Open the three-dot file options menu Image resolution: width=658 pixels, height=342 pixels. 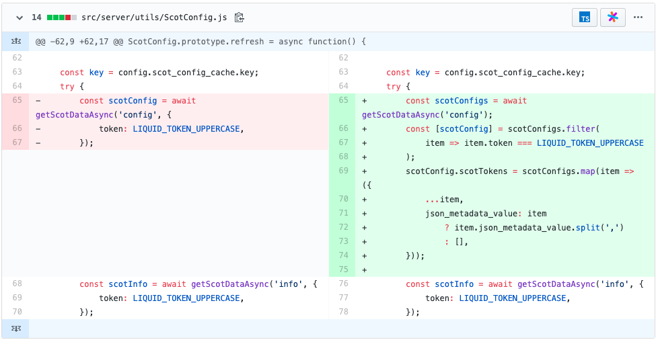tap(637, 17)
